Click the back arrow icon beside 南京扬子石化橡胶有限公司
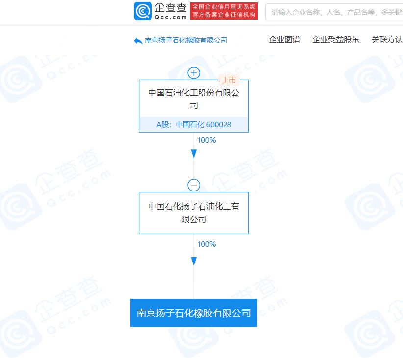This screenshot has width=403, height=358. pyautogui.click(x=138, y=41)
